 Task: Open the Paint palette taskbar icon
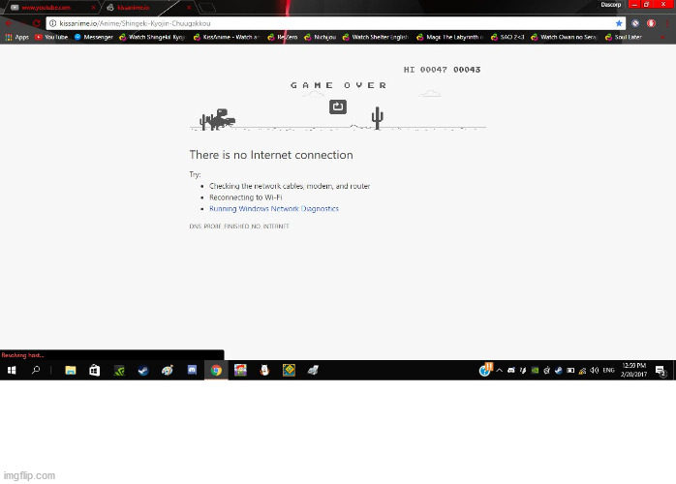coord(168,370)
